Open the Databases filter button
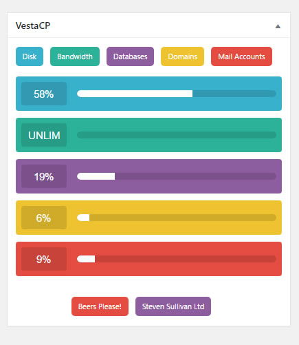The height and width of the screenshot is (345, 299). [130, 56]
